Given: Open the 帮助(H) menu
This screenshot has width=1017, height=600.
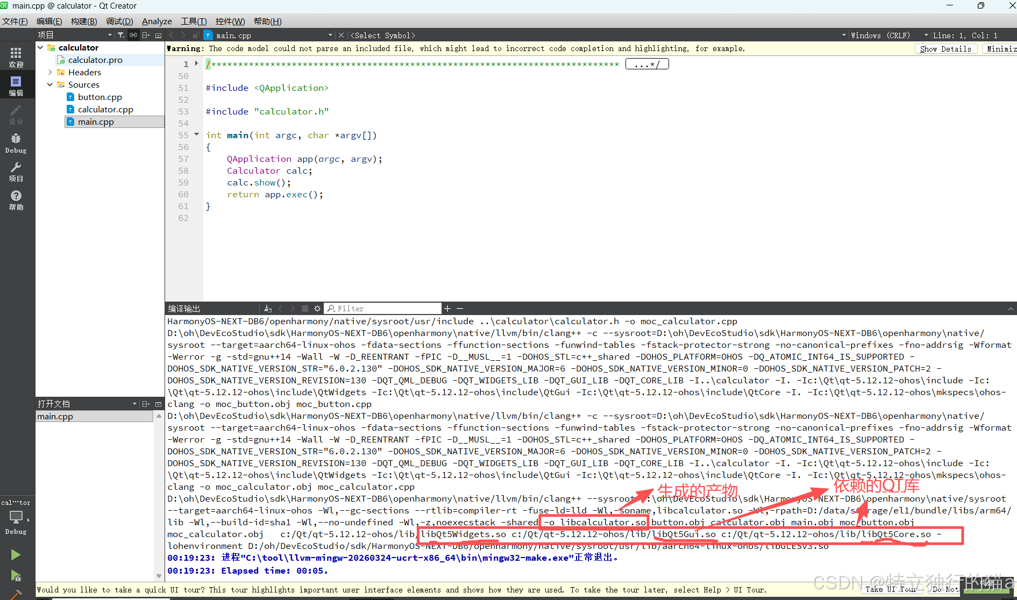Looking at the screenshot, I should 268,22.
